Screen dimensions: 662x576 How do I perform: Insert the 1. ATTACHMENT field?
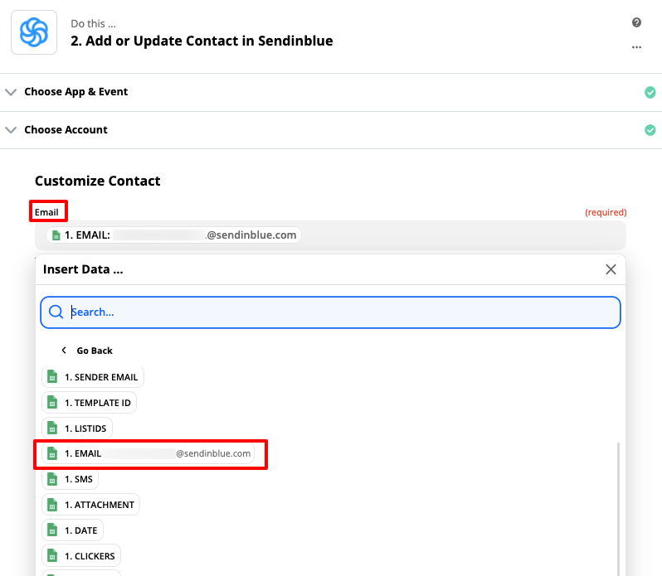90,505
